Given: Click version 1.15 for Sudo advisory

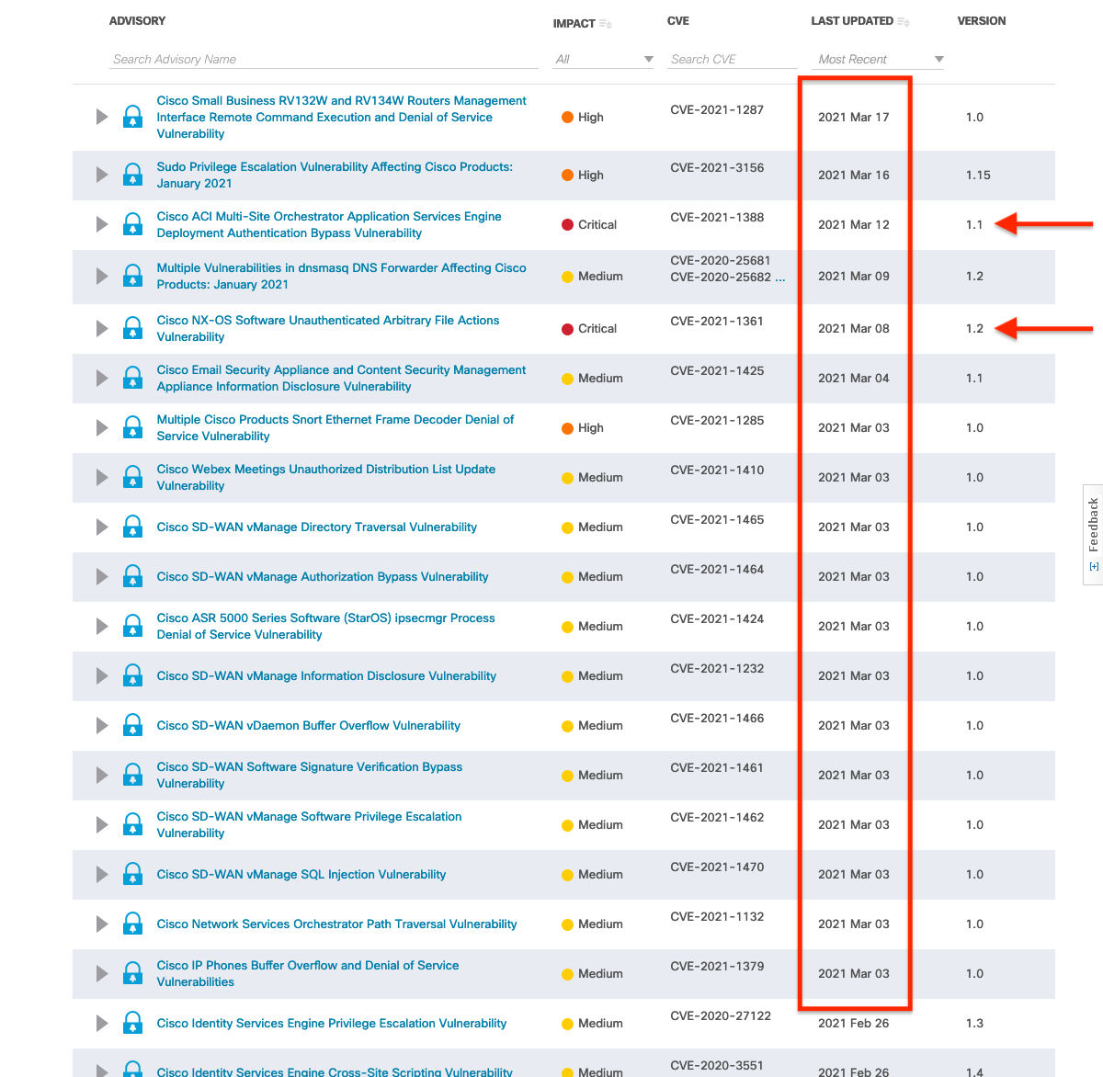Looking at the screenshot, I should [978, 175].
